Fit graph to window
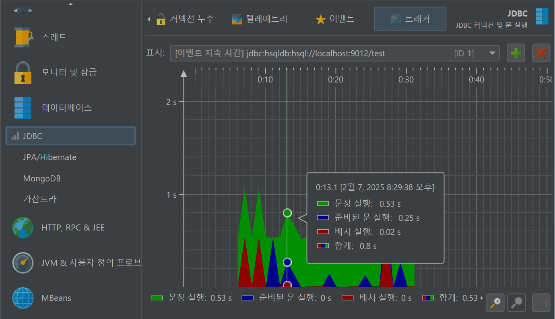The height and width of the screenshot is (319, 555). 541,303
